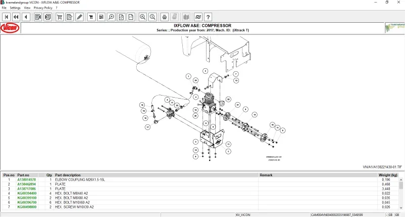Open part link KG00498800

pos(27,207)
